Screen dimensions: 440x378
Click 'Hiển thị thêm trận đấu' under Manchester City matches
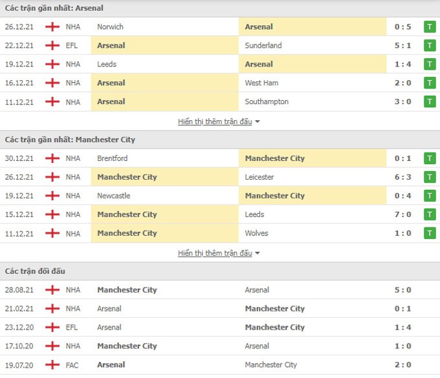(215, 253)
